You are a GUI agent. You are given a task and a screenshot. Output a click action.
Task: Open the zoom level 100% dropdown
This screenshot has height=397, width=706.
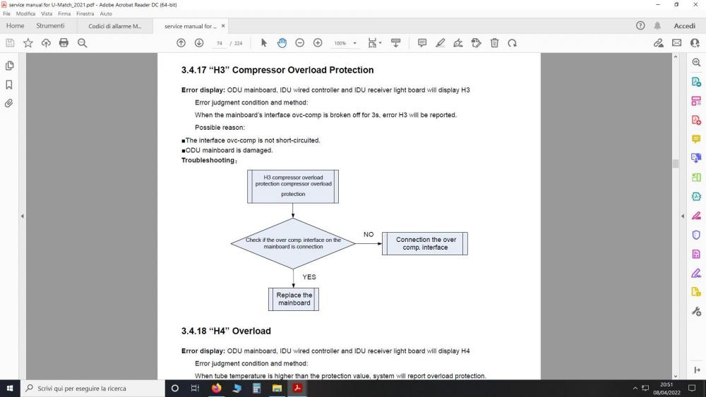pyautogui.click(x=345, y=43)
